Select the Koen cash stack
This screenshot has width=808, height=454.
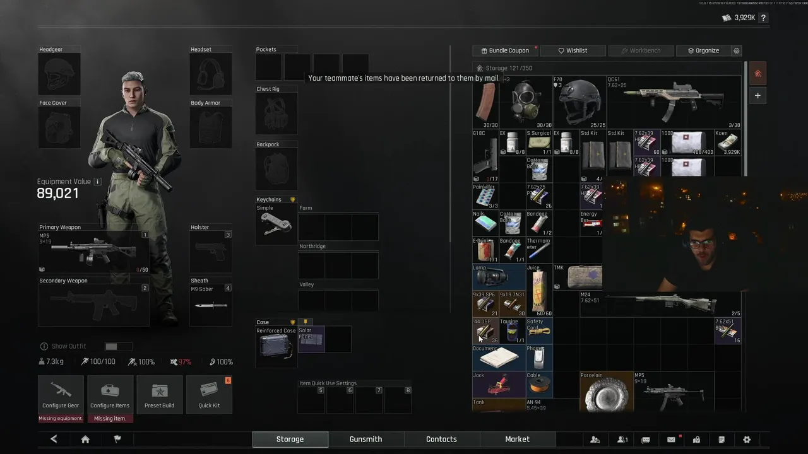coord(728,143)
